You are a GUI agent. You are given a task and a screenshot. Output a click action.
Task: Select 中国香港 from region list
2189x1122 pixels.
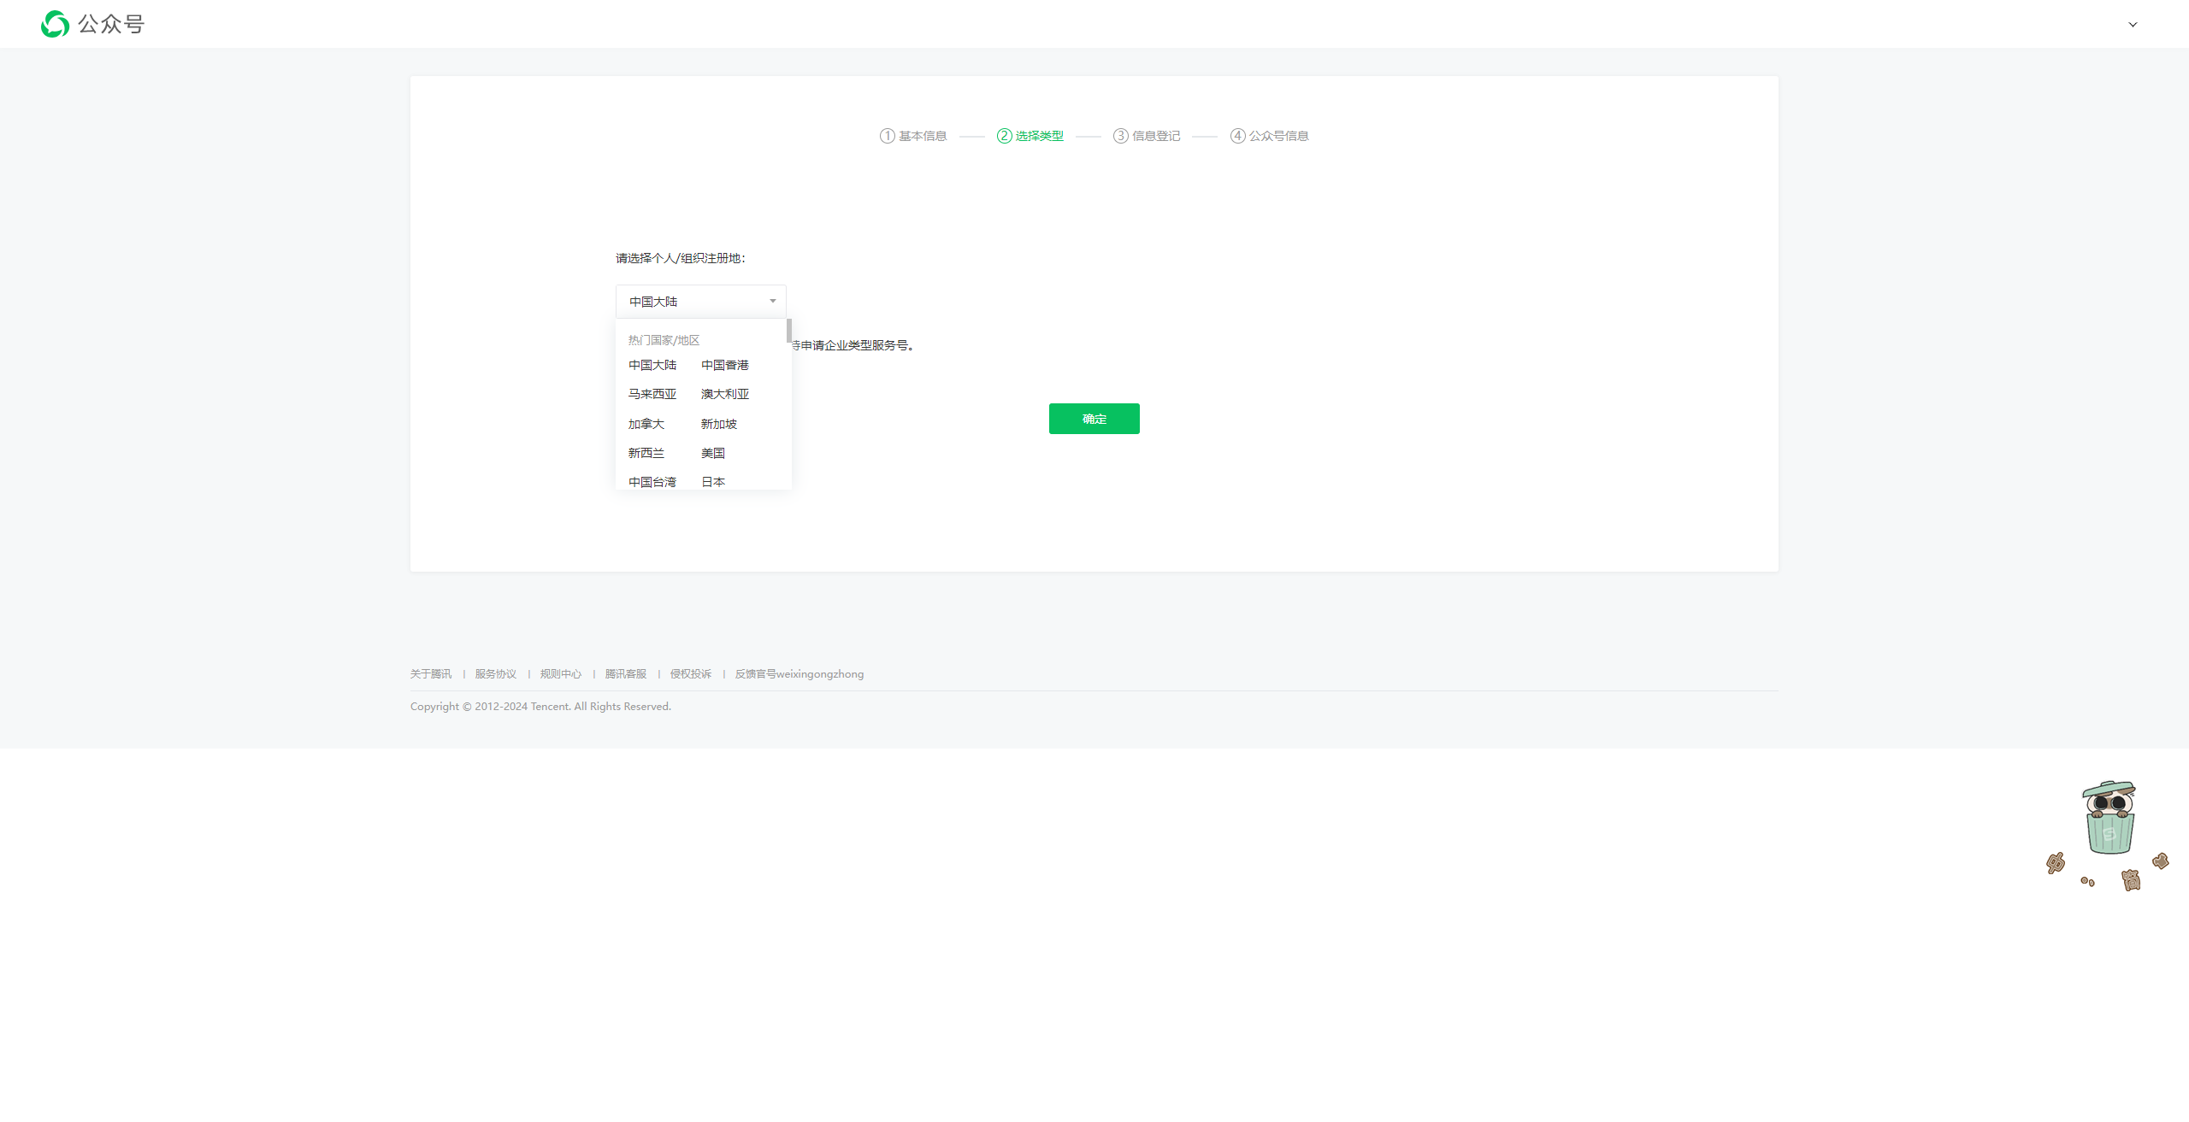(x=724, y=365)
